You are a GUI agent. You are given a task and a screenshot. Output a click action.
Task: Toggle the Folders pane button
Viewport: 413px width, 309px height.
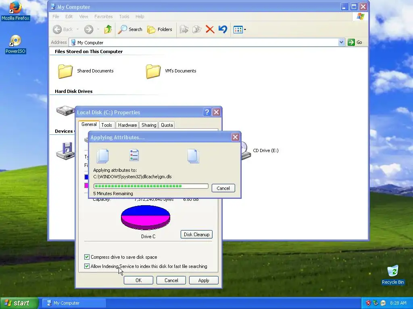point(160,29)
